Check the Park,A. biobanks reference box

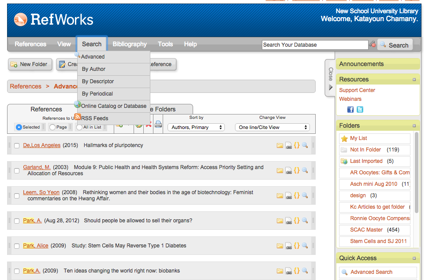(x=17, y=271)
